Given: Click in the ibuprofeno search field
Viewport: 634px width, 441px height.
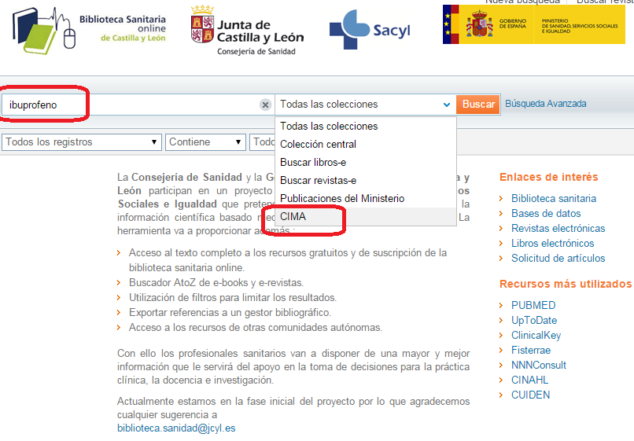Looking at the screenshot, I should click(126, 105).
